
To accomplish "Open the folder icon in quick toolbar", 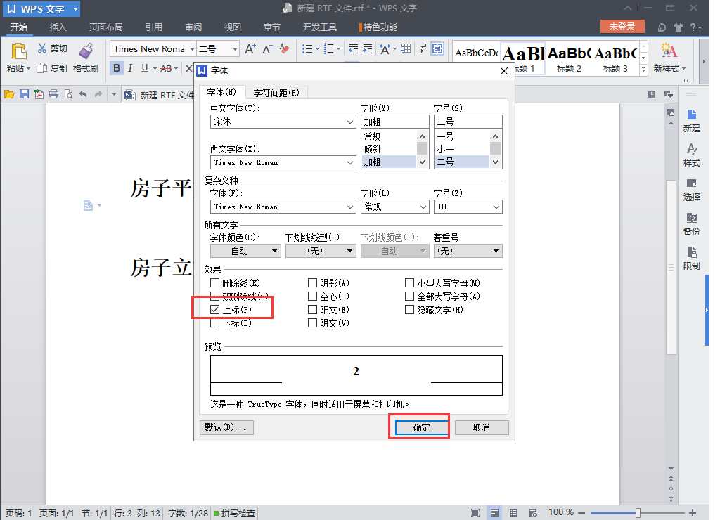I will tap(9, 95).
